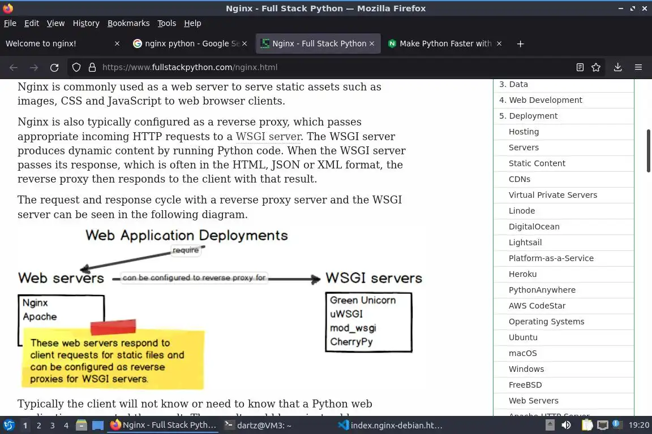652x434 pixels.
Task: Open the View menu
Action: [x=55, y=23]
